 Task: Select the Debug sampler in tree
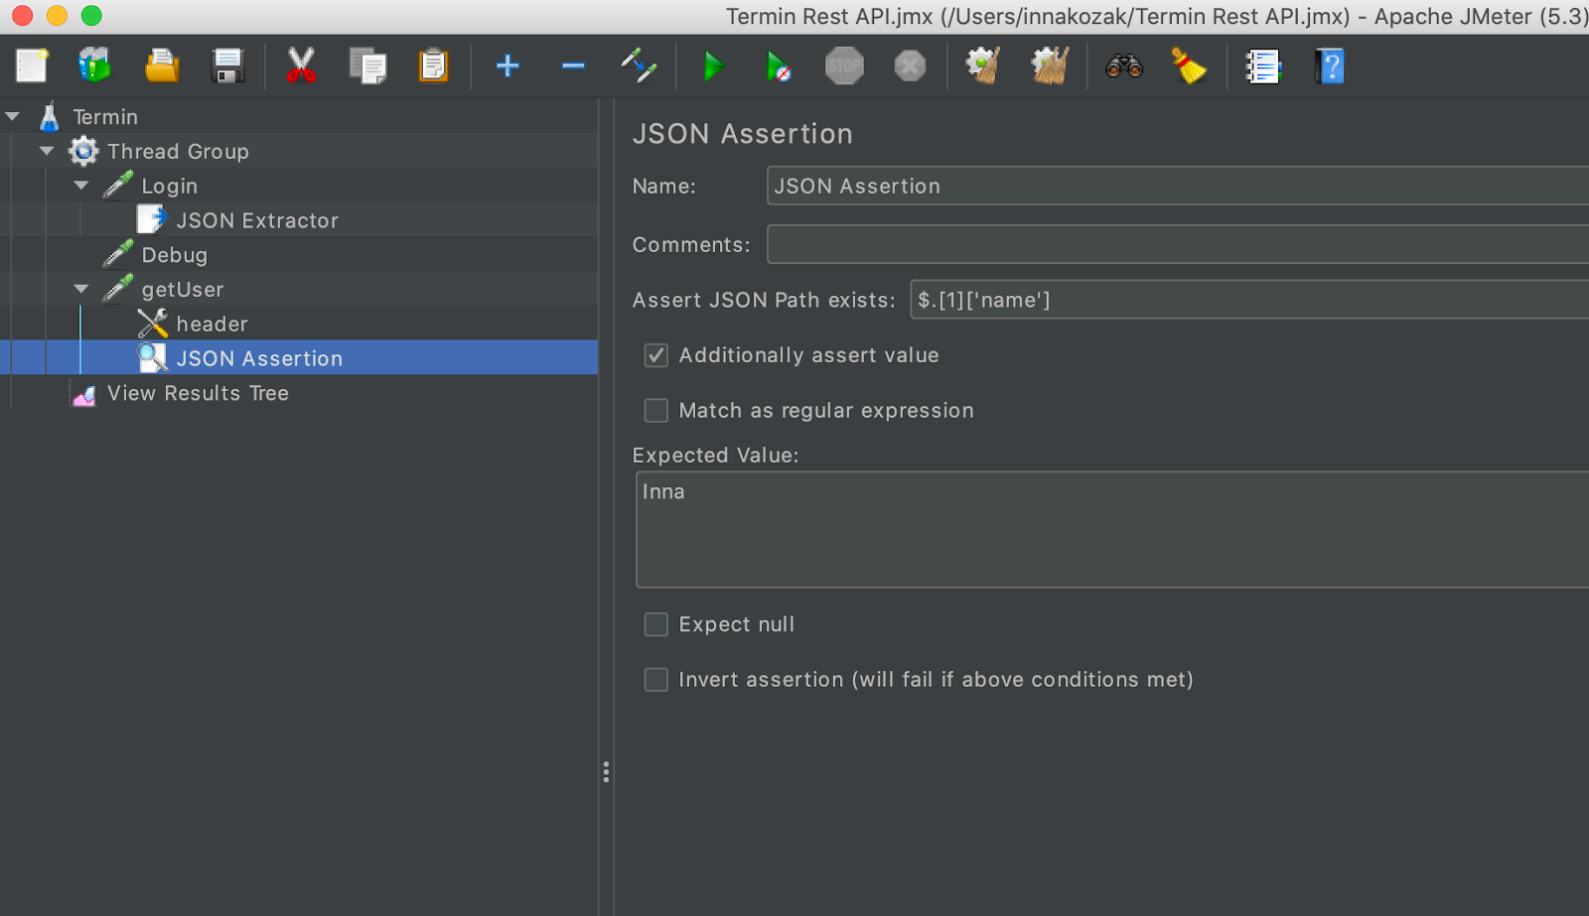point(175,255)
